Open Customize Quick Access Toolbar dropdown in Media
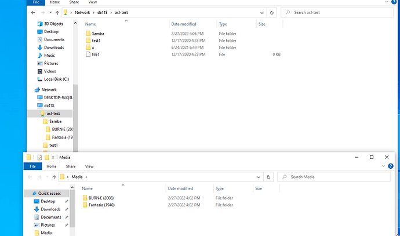Screen dimensions: 400x236 [x=53, y=158]
